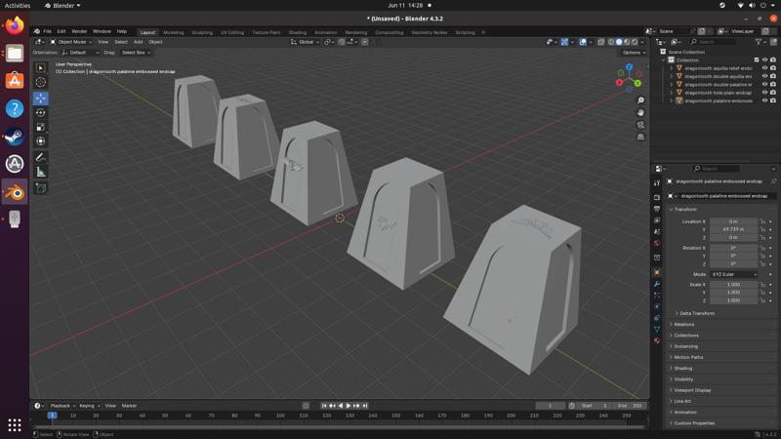Toggle camera view in the viewport
The width and height of the screenshot is (781, 439).
point(640,125)
